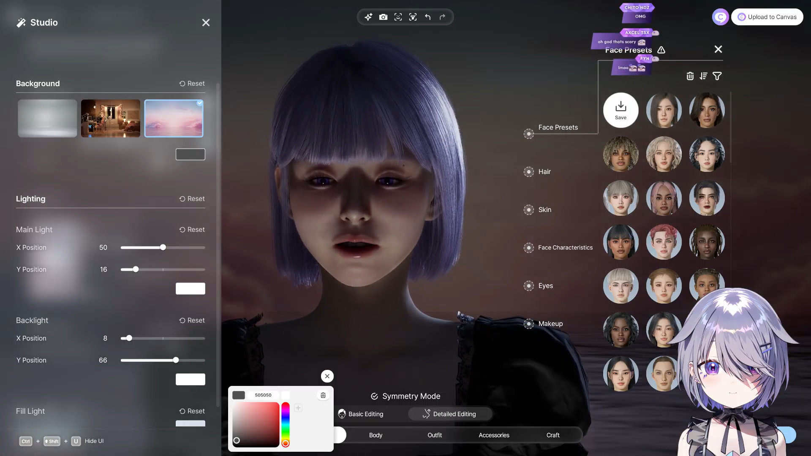
Task: Switch to the Detailed Editing tab
Action: coord(449,414)
